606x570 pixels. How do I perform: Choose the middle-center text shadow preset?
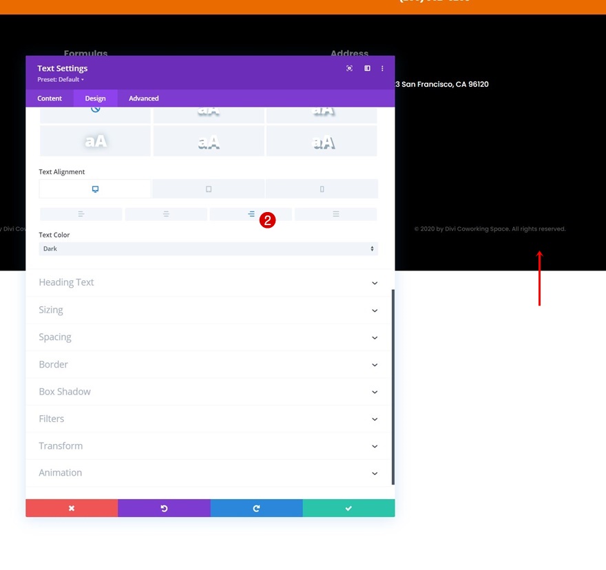[x=209, y=140]
